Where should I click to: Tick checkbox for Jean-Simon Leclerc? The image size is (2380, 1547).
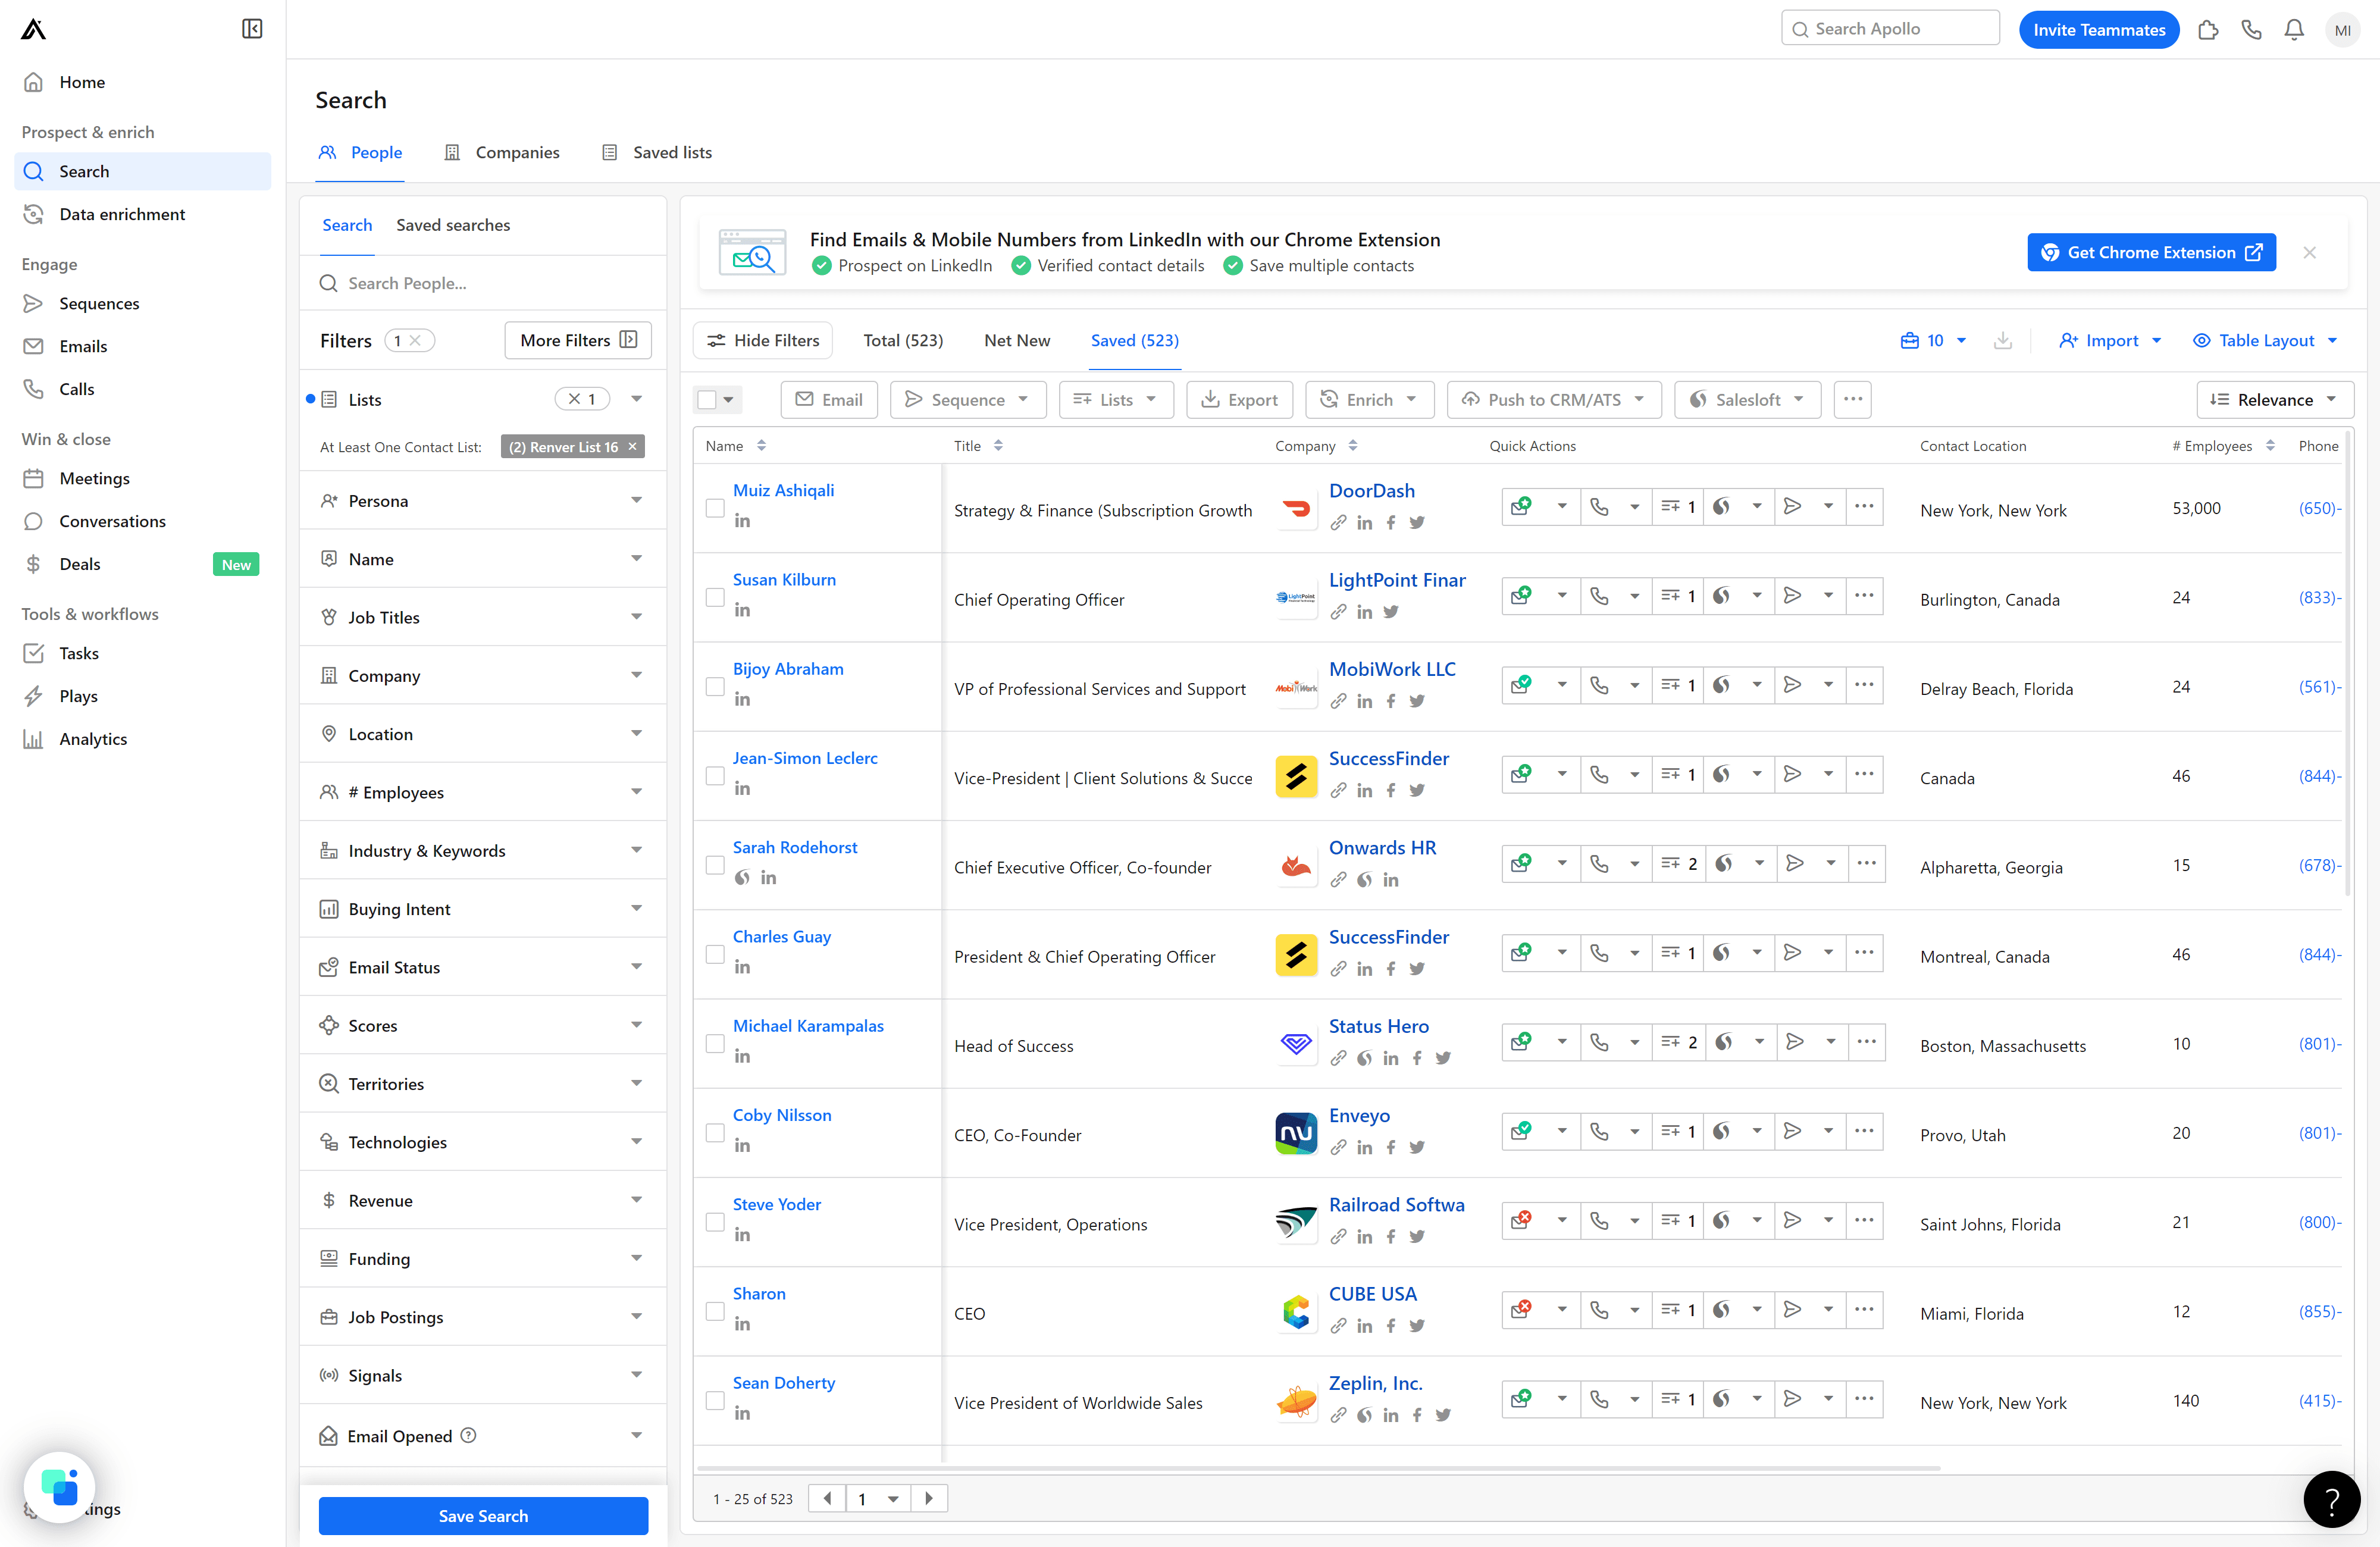point(715,776)
